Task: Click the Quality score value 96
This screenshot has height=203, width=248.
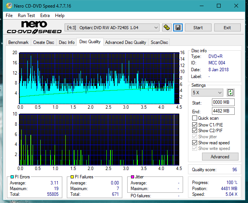Action: coord(235,170)
